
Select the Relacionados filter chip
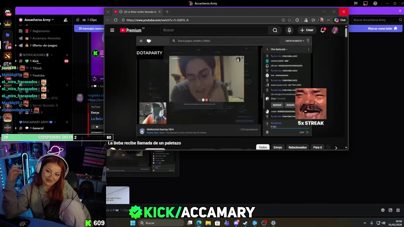[x=298, y=147]
